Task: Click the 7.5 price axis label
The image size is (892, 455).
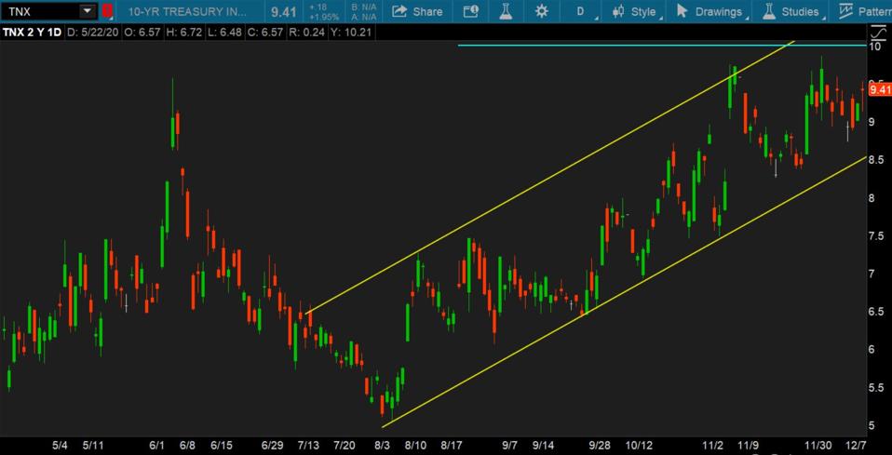Action: pyautogui.click(x=875, y=236)
